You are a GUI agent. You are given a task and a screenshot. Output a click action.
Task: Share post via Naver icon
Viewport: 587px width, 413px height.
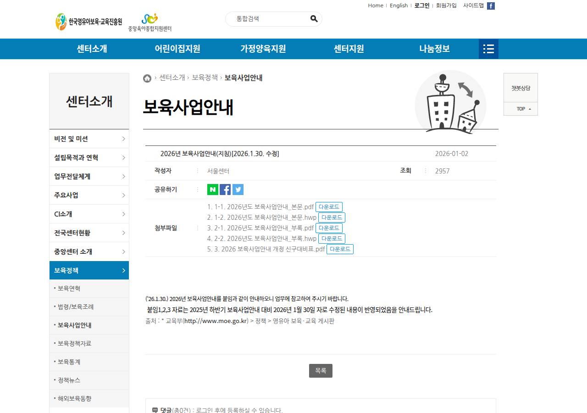[x=213, y=190]
